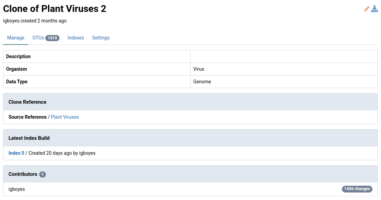This screenshot has width=381, height=200.
Task: Follow the Plant Viruses source reference link
Action: (x=65, y=117)
